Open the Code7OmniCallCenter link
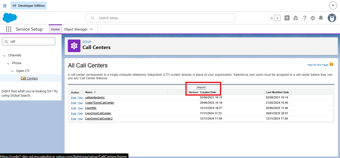This screenshot has height=158, width=340. click(100, 103)
